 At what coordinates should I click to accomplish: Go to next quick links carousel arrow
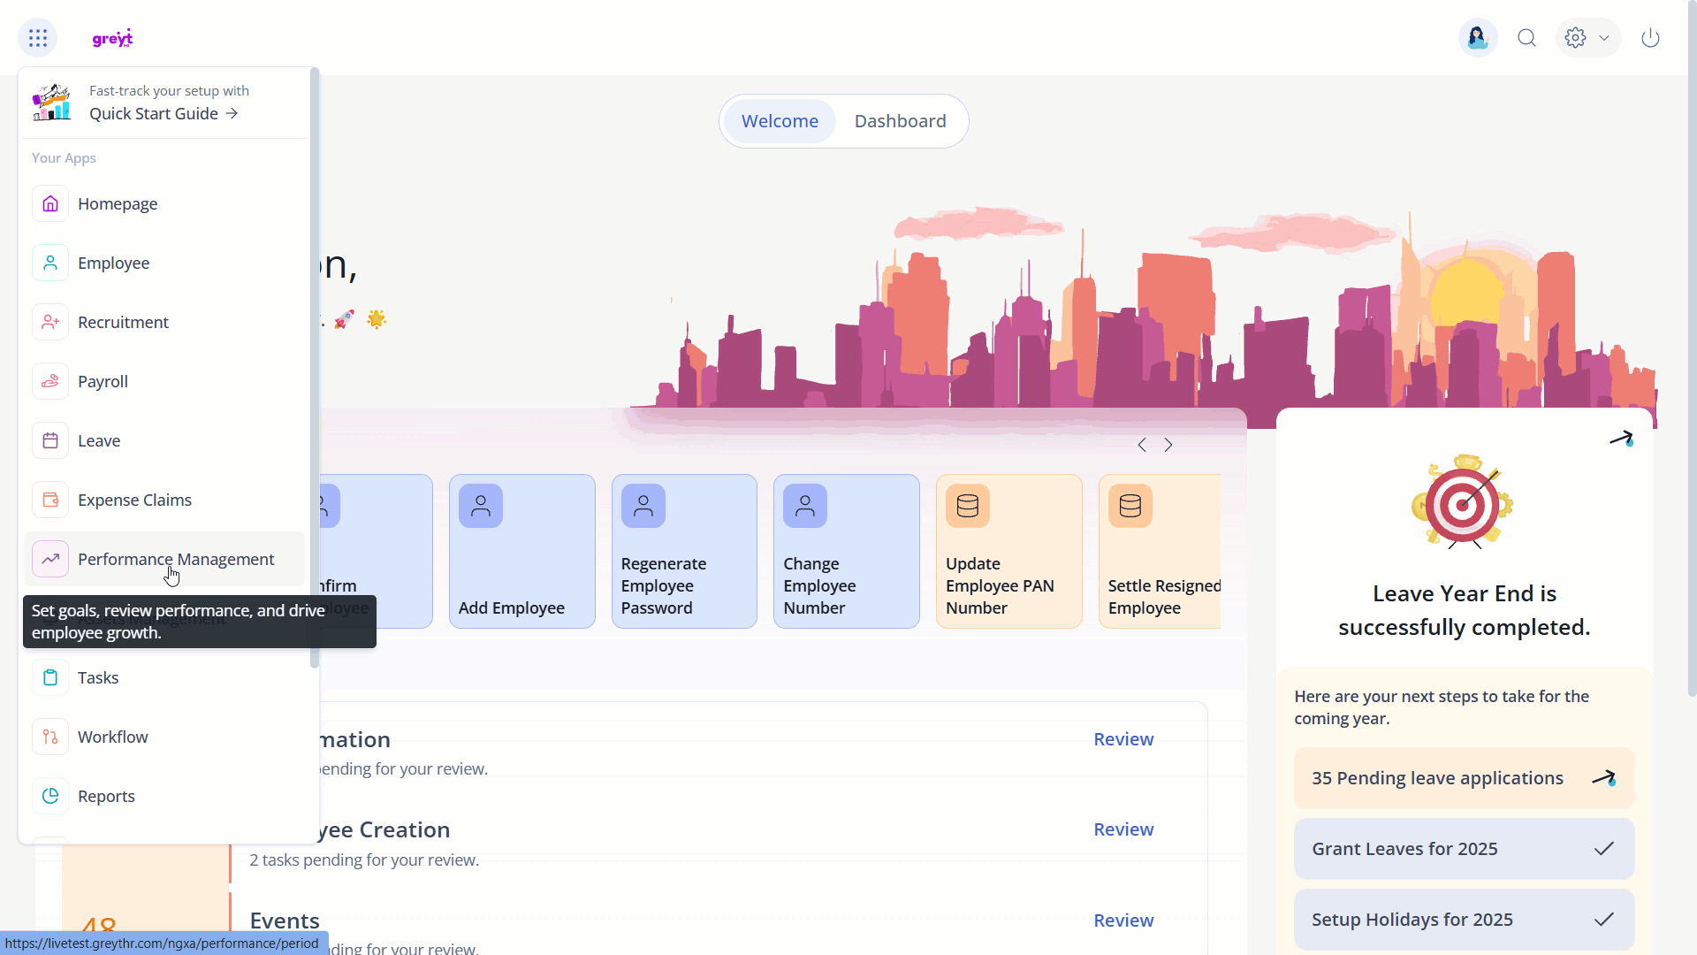1168,445
